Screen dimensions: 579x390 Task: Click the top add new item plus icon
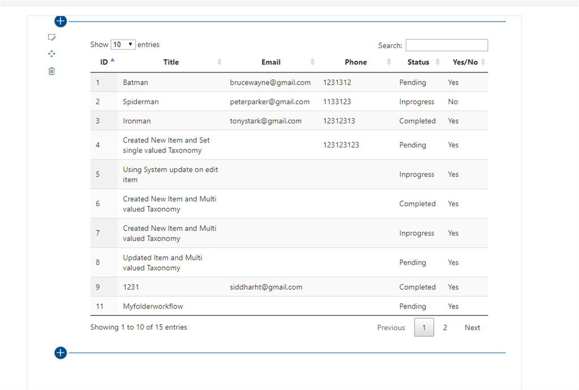60,21
